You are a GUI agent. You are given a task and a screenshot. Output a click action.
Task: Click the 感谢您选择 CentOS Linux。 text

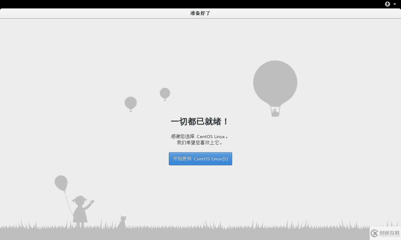tap(200, 137)
